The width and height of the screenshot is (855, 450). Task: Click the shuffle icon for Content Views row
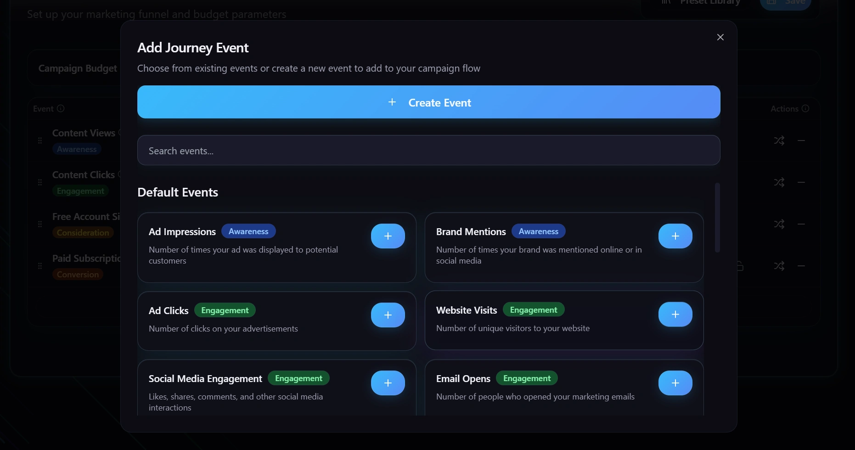[x=779, y=141]
